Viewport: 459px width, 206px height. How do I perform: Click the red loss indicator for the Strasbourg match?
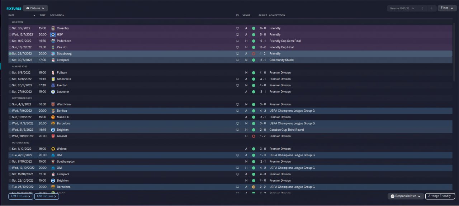pyautogui.click(x=254, y=54)
